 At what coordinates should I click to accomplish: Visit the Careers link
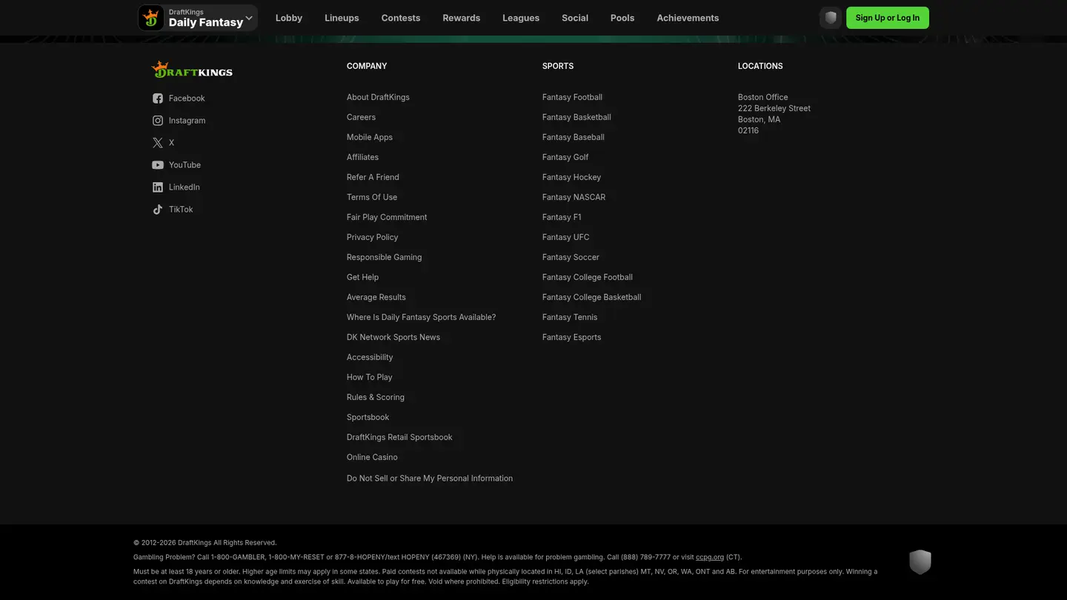tap(361, 117)
